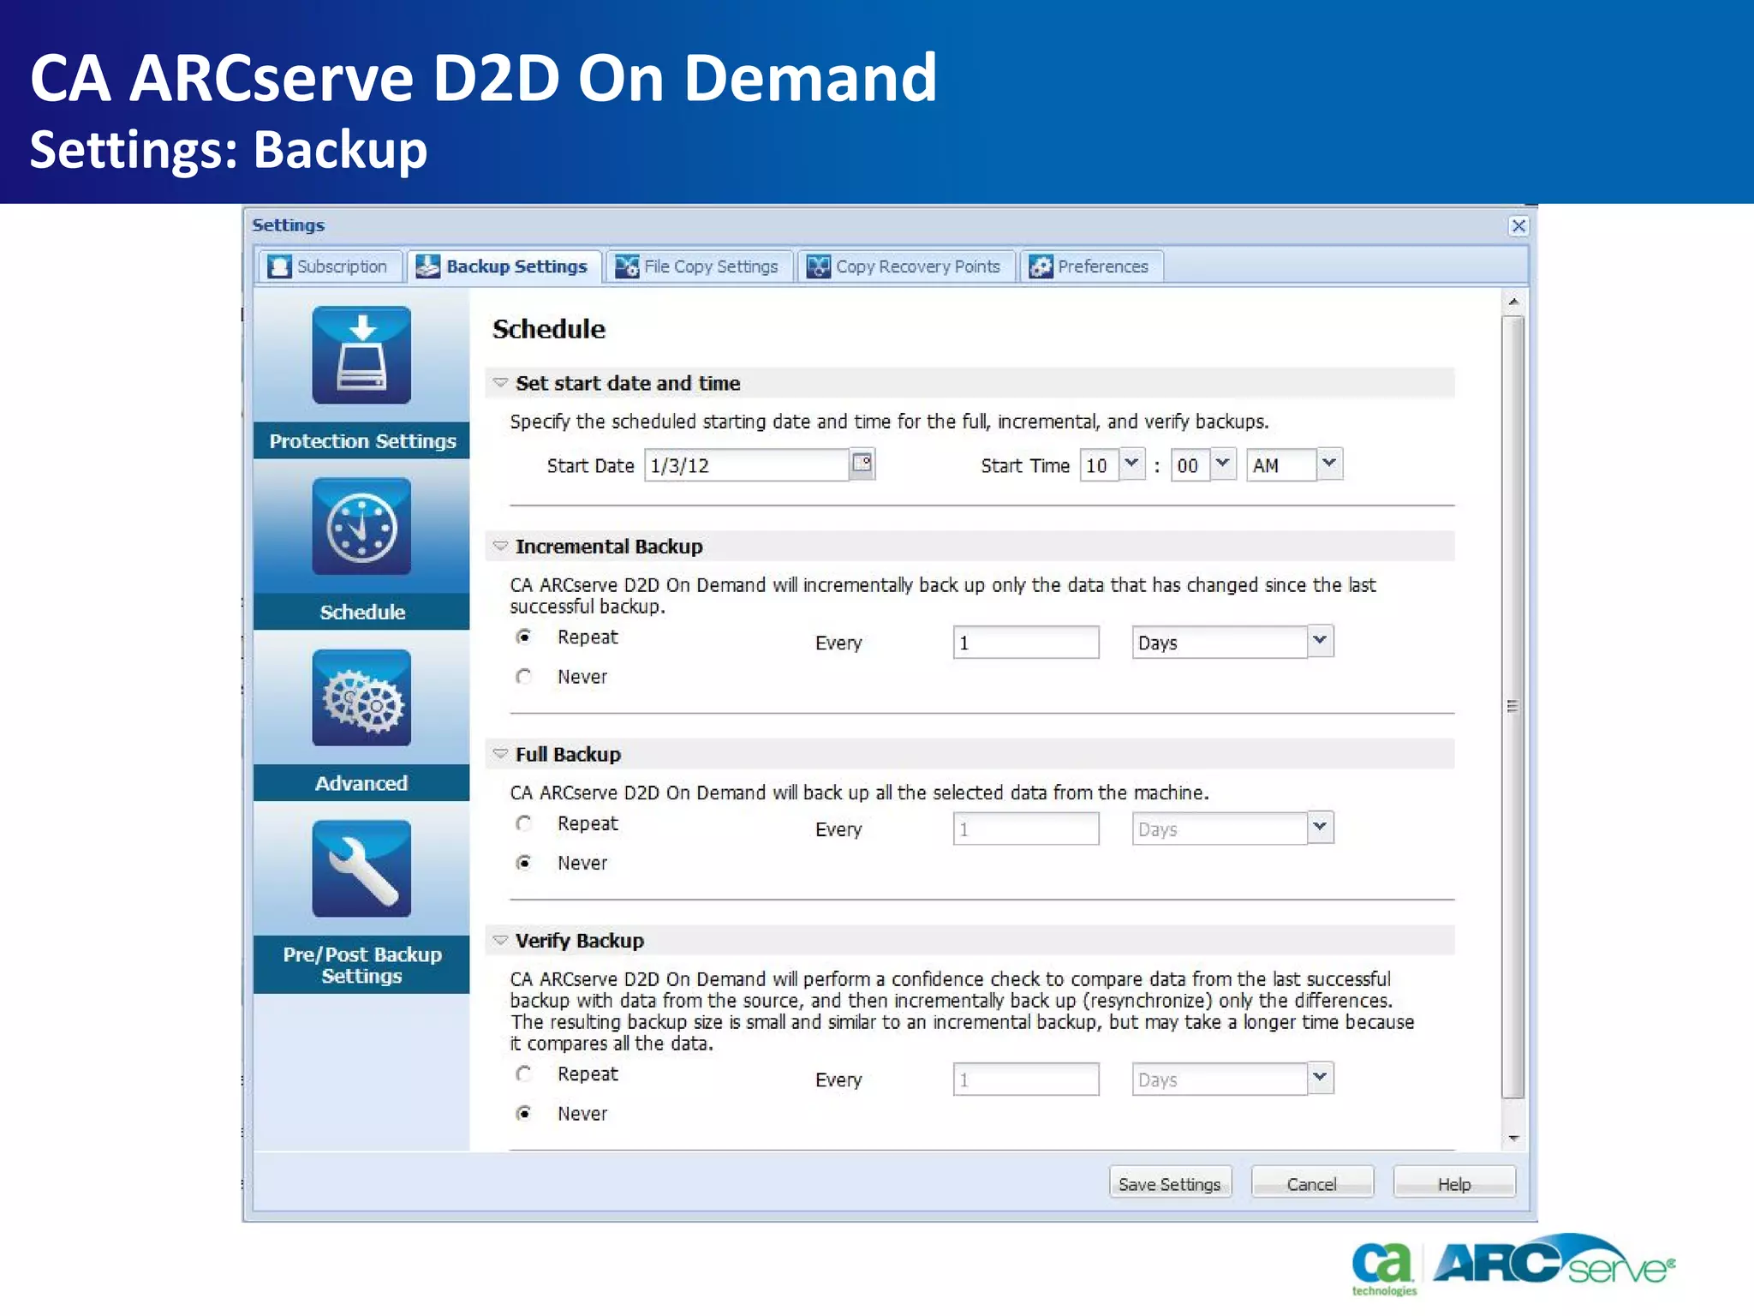The width and height of the screenshot is (1754, 1316).
Task: Click the Protection Settings label
Action: click(361, 440)
